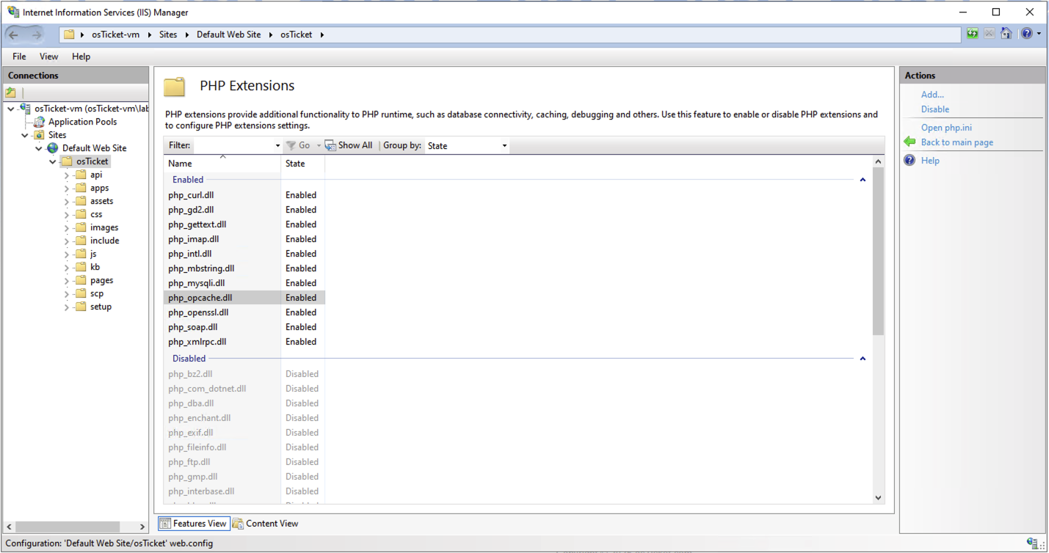This screenshot has width=1049, height=553.
Task: Select the php_openssl.dll extension row
Action: 244,312
